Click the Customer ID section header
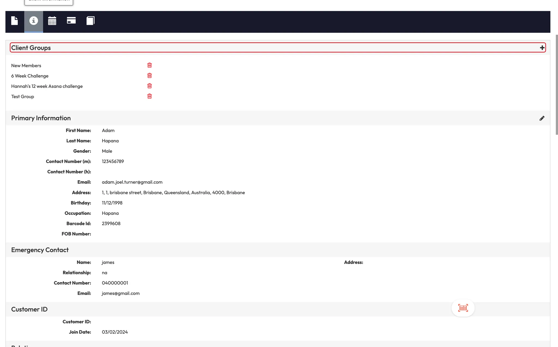 coord(29,309)
